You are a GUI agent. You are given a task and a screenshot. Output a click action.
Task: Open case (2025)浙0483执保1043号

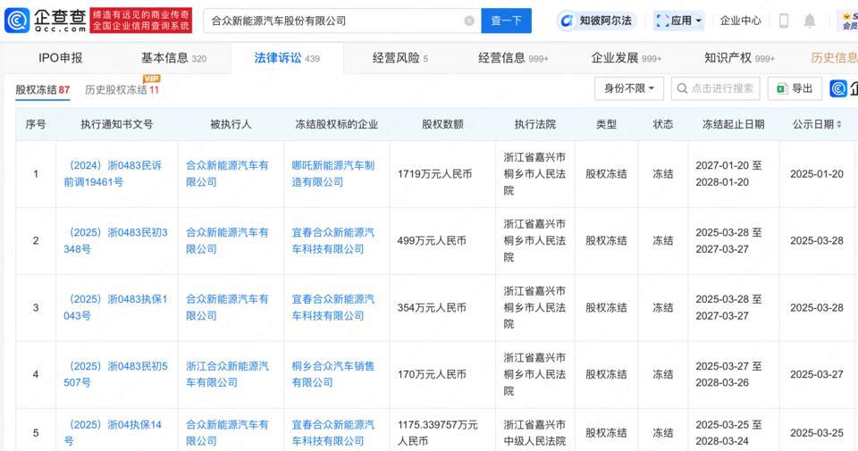click(x=115, y=308)
